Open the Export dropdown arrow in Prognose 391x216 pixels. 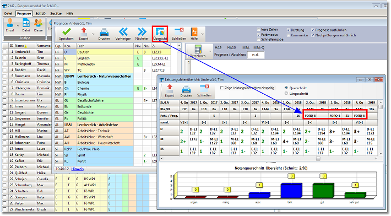point(93,34)
